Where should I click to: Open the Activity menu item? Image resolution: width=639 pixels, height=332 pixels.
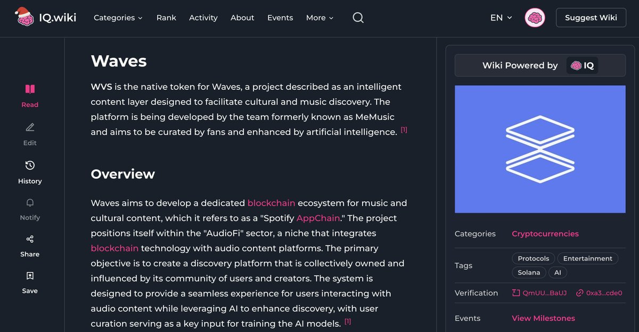203,18
